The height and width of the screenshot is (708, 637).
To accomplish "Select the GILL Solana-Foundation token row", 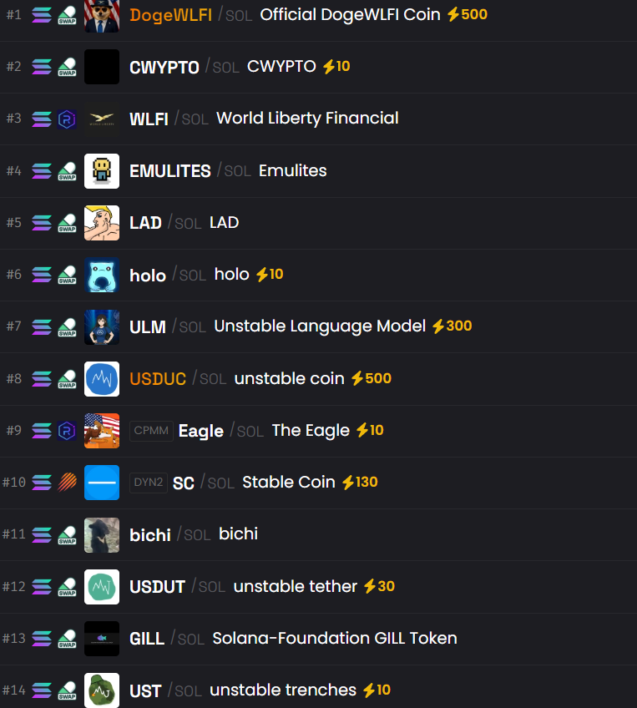I will (318, 639).
